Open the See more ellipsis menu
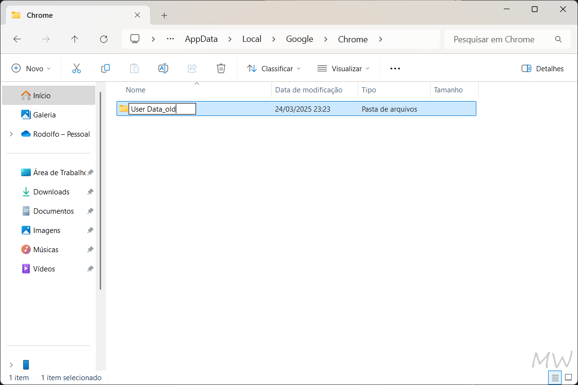Viewport: 578px width, 385px height. [395, 68]
